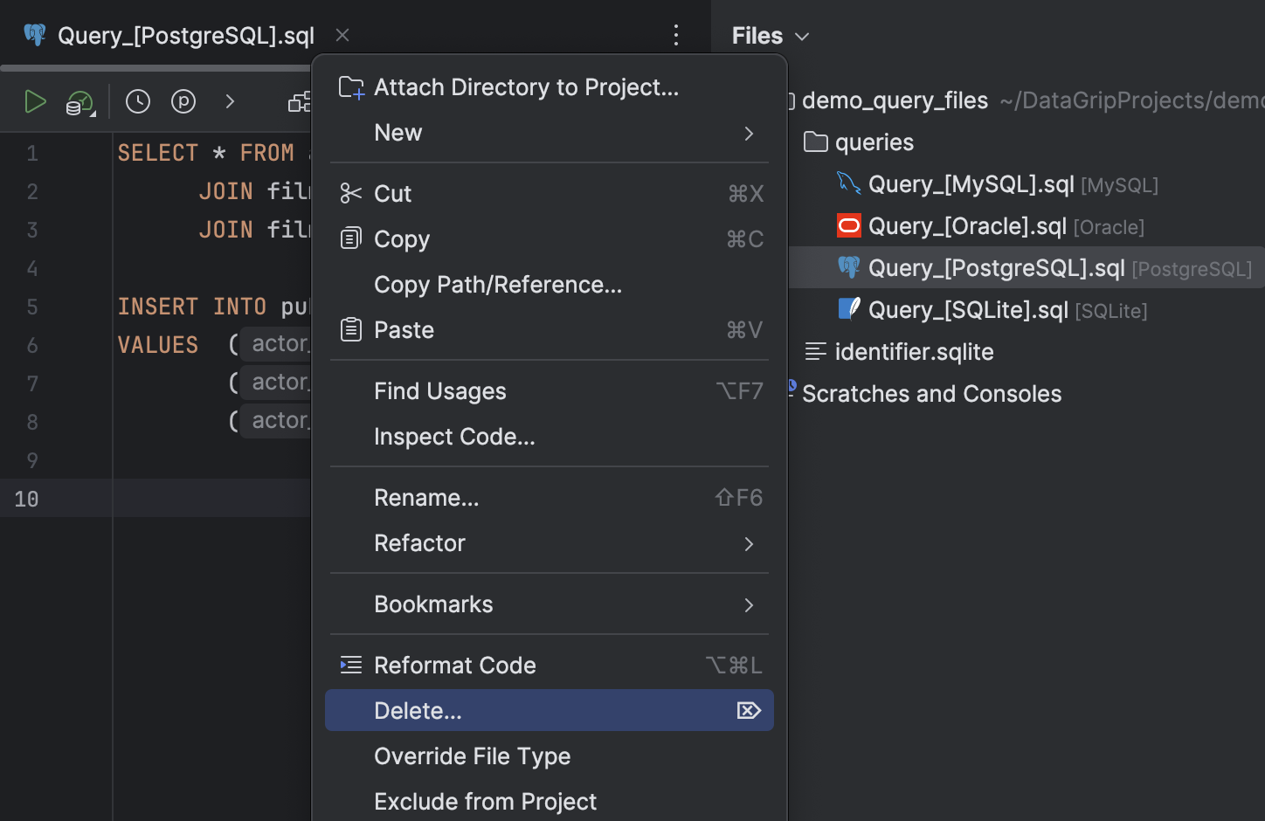1265x821 pixels.
Task: Choose Copy from the context menu
Action: [550, 239]
